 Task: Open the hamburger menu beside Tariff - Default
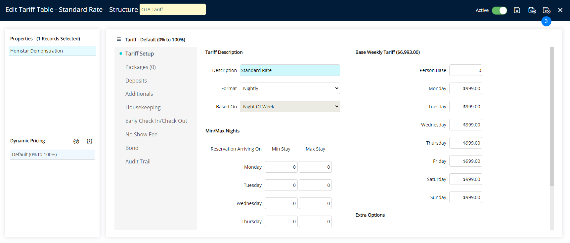point(119,40)
